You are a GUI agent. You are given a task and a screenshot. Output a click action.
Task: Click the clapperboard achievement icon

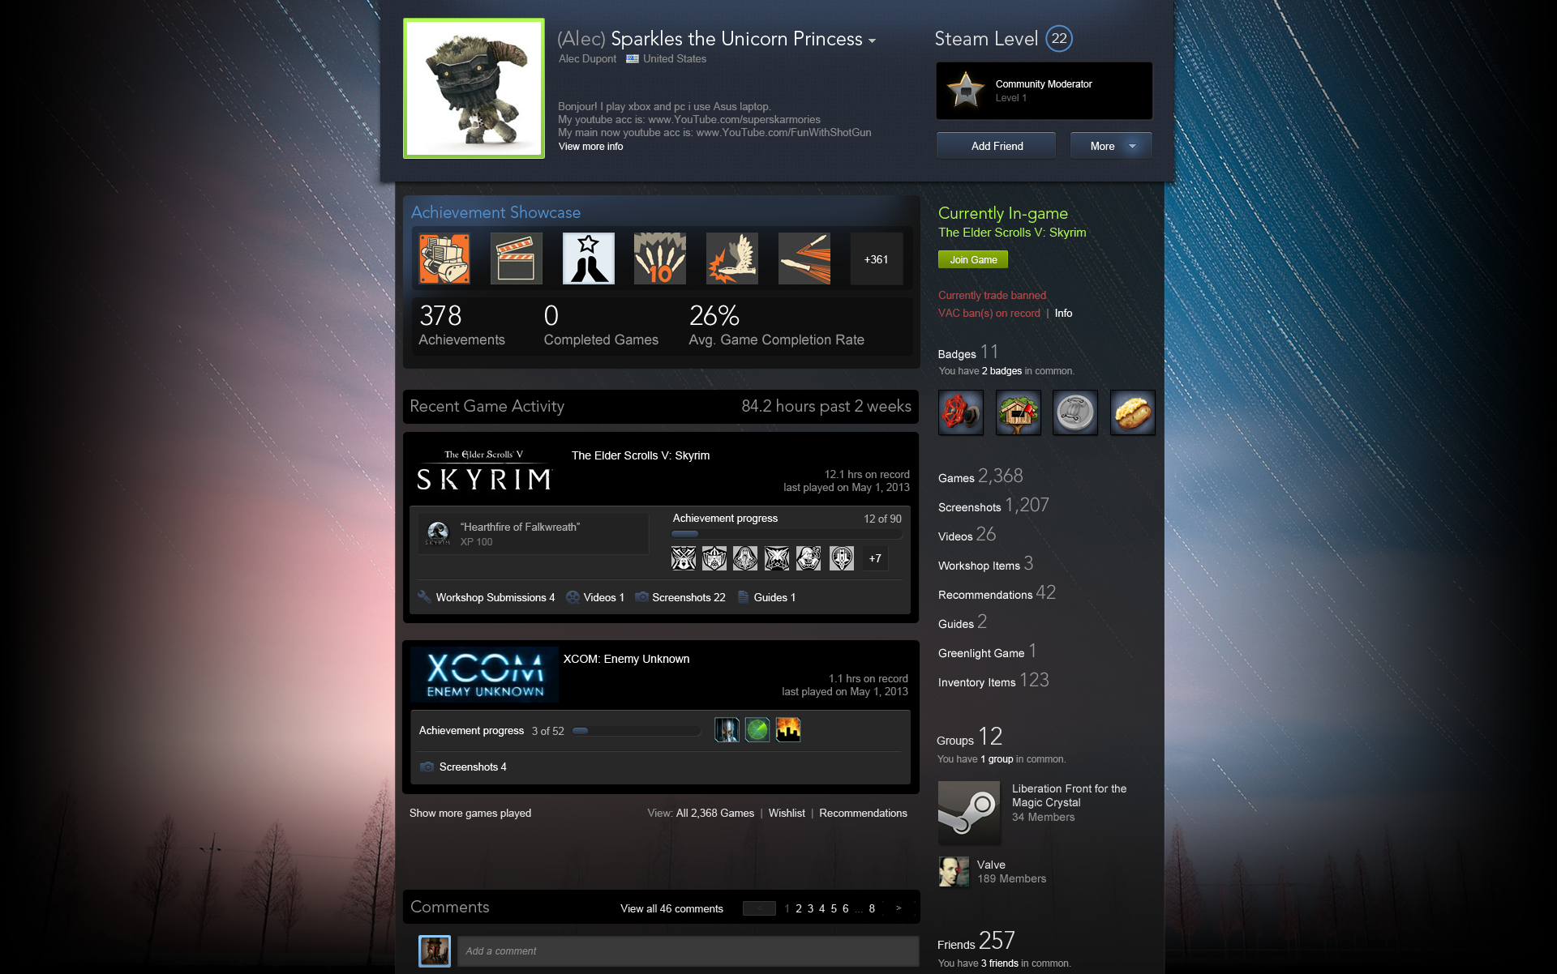click(x=516, y=259)
